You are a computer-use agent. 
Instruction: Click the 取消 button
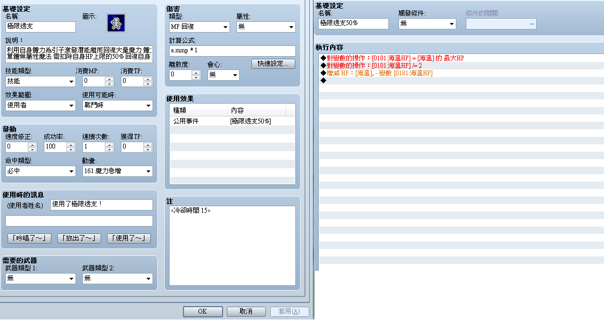246,311
